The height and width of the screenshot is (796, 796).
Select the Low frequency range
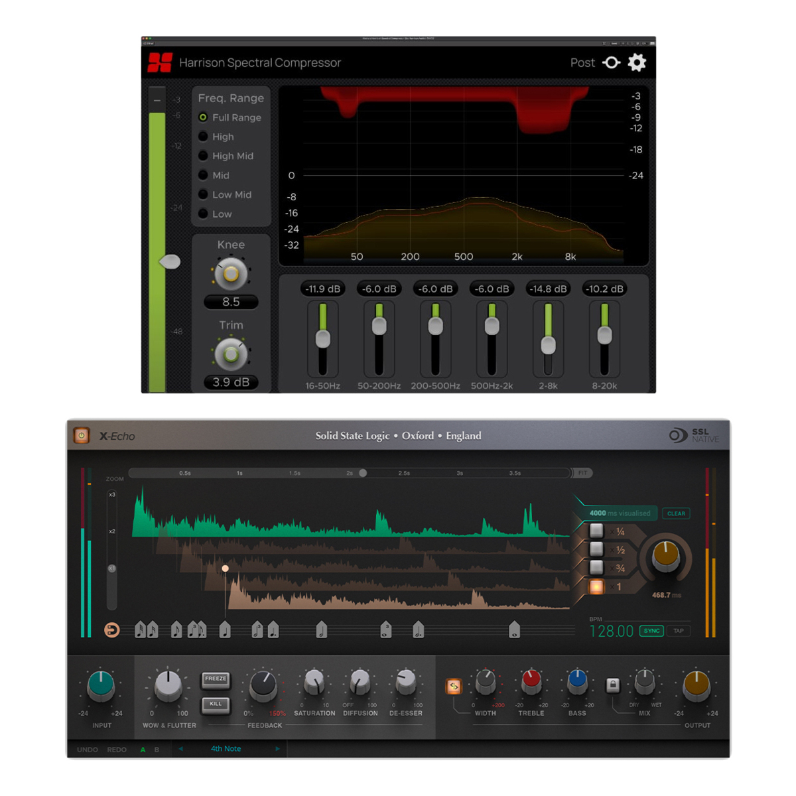(x=215, y=214)
